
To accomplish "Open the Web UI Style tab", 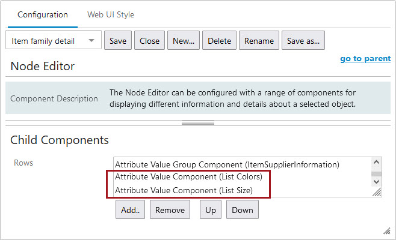I will point(111,14).
